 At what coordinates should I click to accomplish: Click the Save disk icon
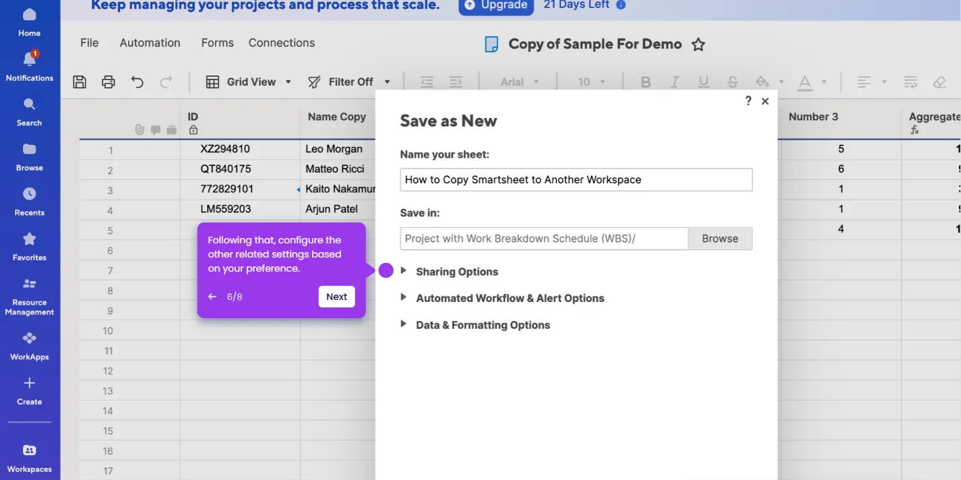tap(80, 82)
